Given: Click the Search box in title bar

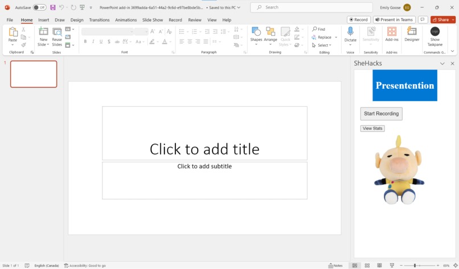Looking at the screenshot, I should [311, 7].
